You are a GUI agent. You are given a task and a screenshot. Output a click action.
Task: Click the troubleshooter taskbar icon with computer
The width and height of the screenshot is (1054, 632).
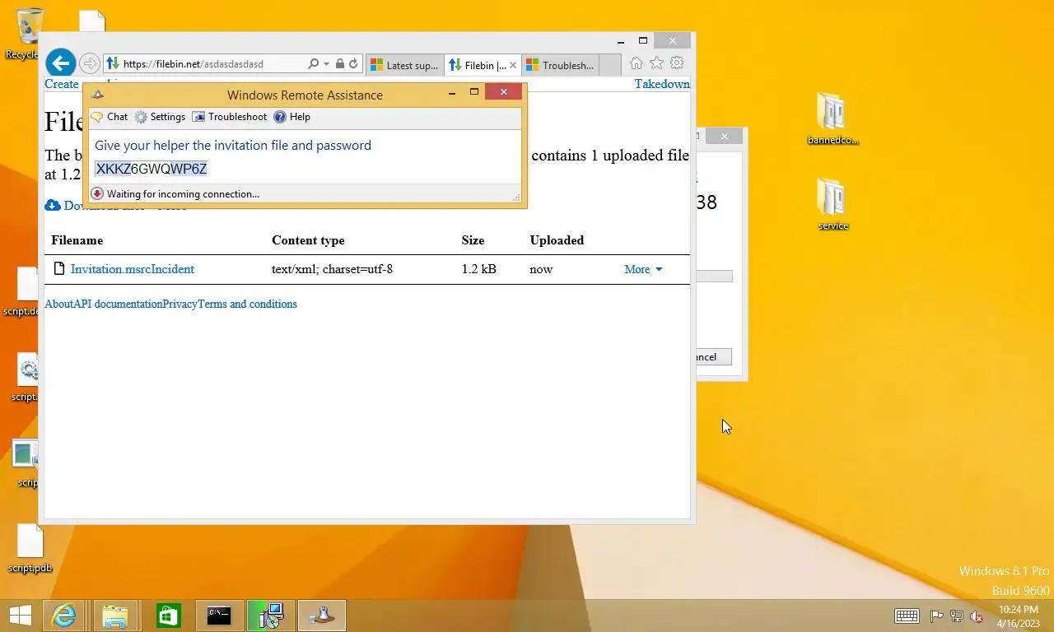point(271,616)
